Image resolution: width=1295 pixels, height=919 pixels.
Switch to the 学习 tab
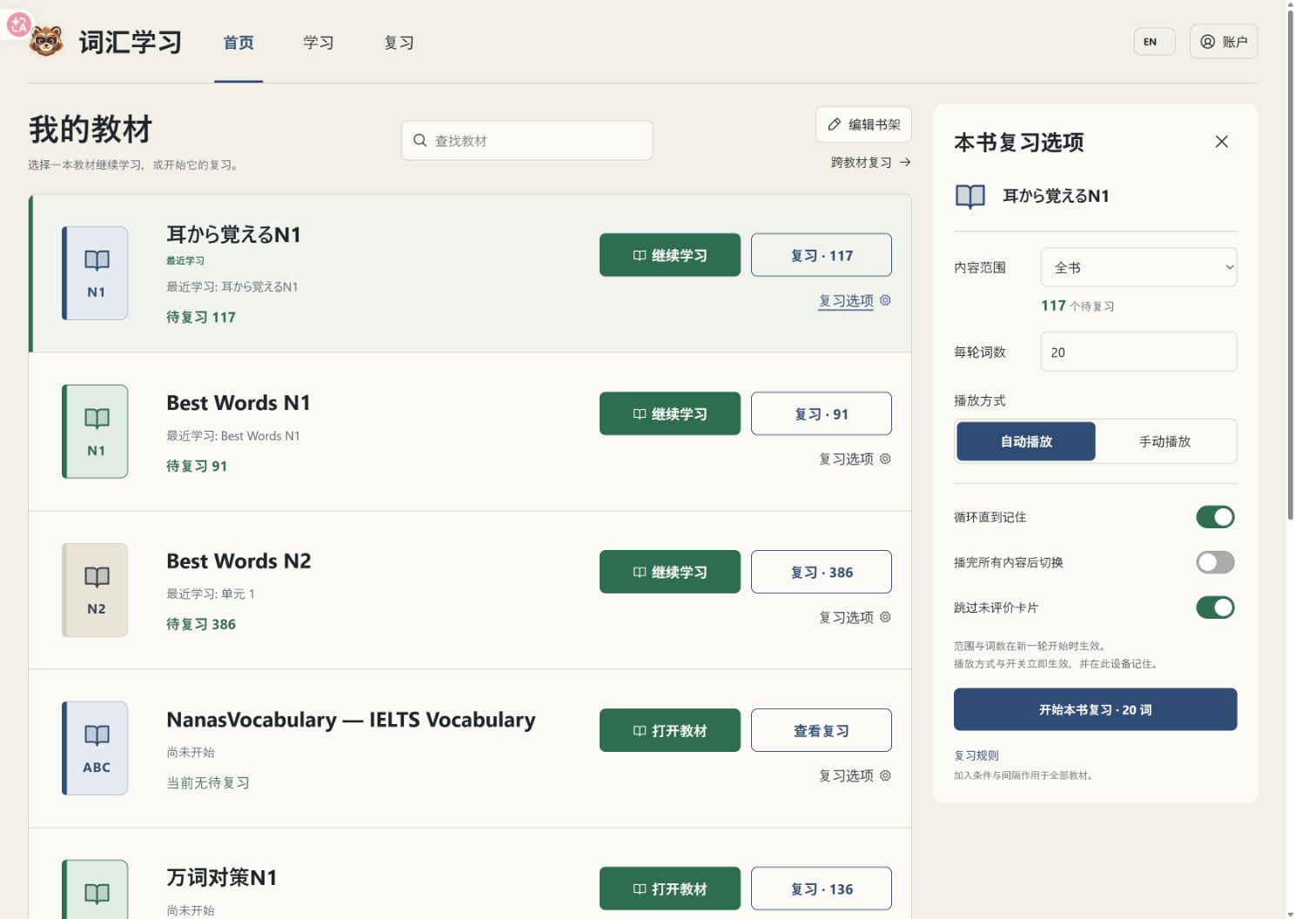click(x=319, y=43)
